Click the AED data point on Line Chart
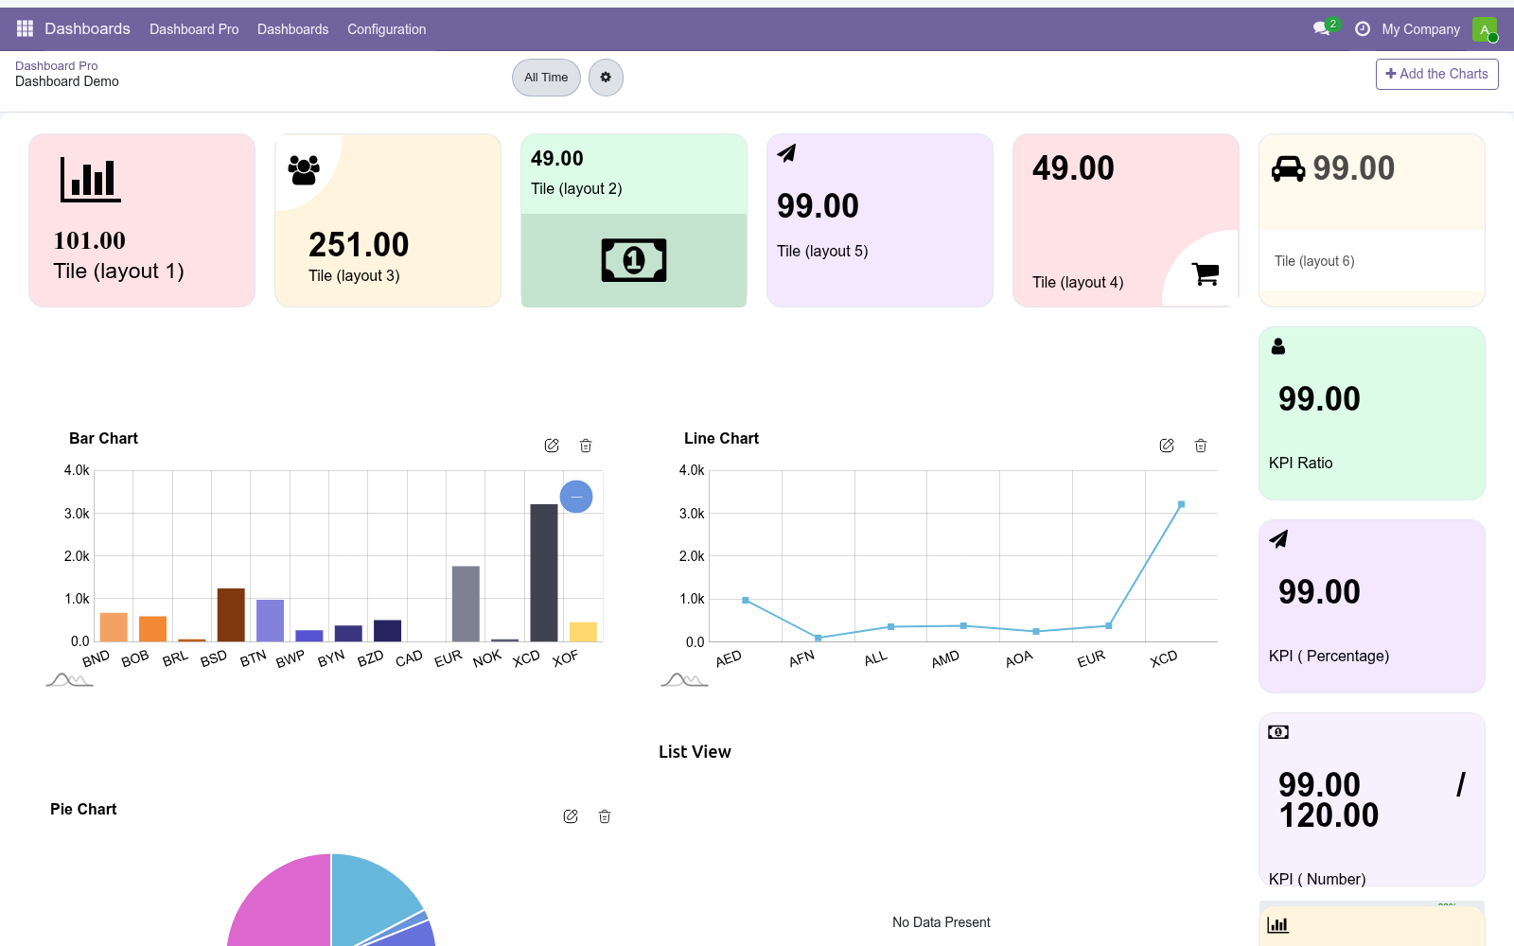 tap(746, 600)
